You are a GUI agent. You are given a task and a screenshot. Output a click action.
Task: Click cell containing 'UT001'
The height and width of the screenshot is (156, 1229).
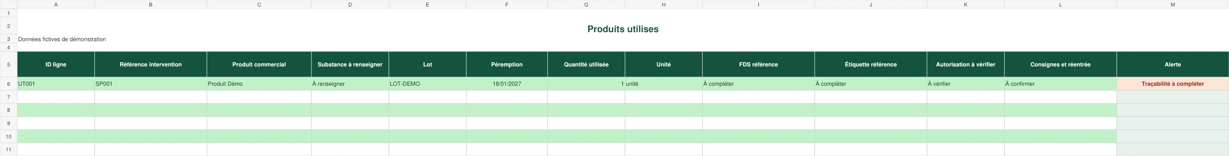(x=56, y=84)
